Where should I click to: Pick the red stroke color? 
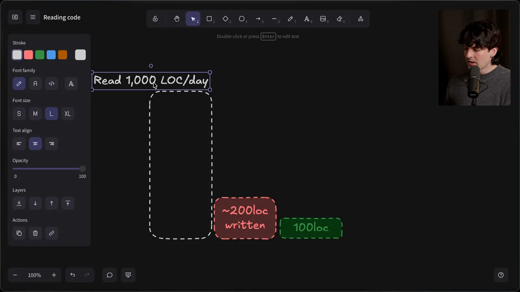pos(28,55)
